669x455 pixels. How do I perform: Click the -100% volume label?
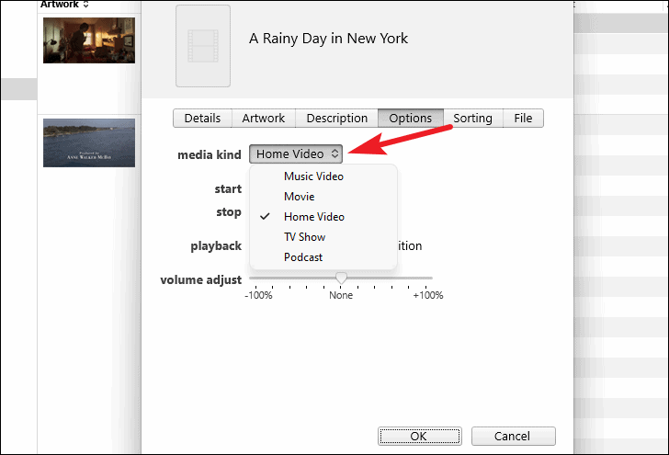[258, 295]
